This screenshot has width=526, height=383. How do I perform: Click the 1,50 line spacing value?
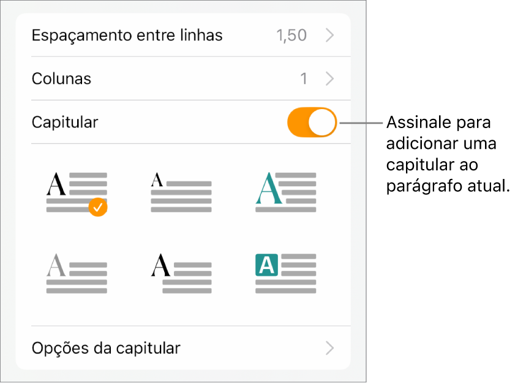click(x=291, y=36)
